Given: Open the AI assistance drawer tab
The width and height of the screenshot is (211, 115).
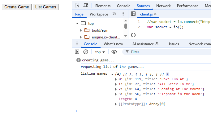Looking at the screenshot, I should coord(145,44).
